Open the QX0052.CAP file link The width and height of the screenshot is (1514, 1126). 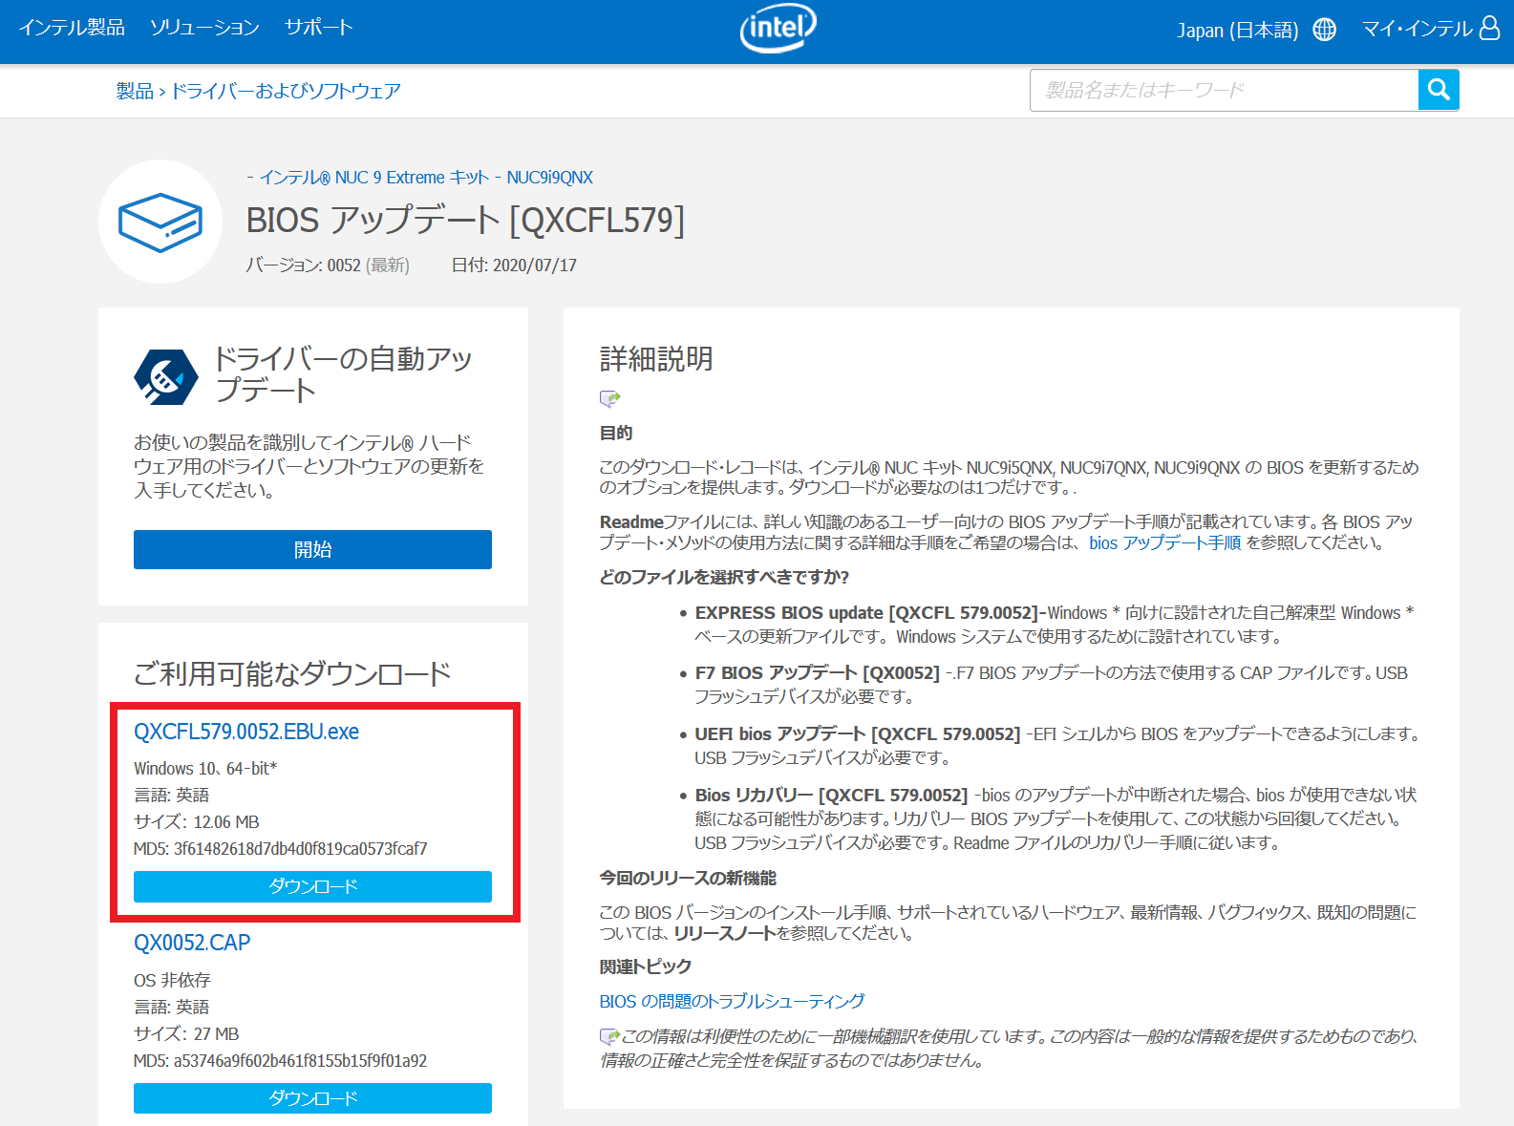(x=192, y=943)
